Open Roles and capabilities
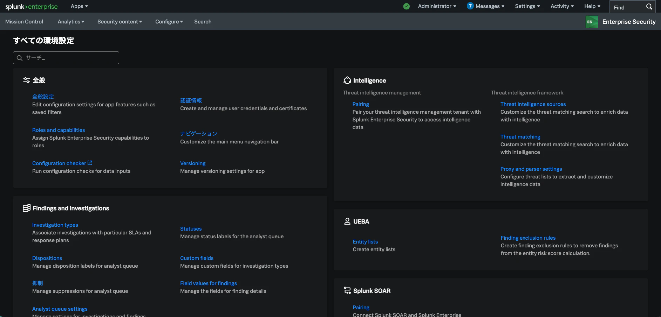Screen dimensions: 661x317 coord(59,130)
